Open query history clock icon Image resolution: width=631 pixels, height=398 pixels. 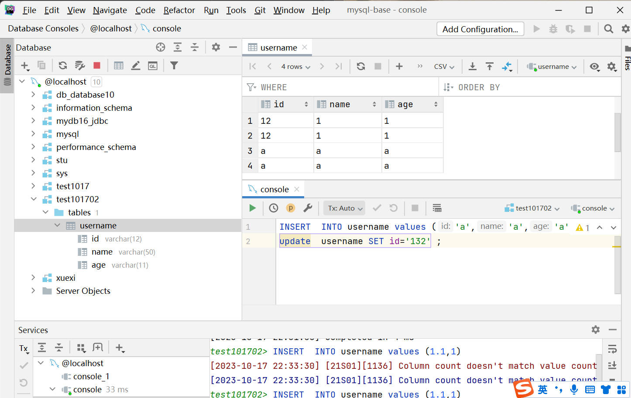coord(274,208)
